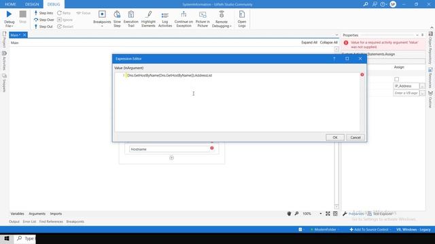Close the Main workflow tab
This screenshot has width=435, height=244.
(x=24, y=35)
